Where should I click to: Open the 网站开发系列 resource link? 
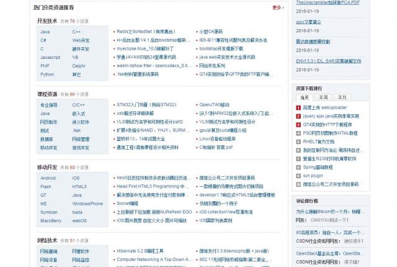[x=212, y=66]
